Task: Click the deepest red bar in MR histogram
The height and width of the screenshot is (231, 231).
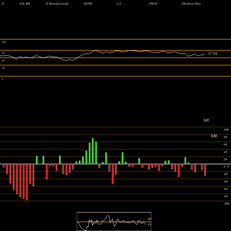Action: click(27, 182)
